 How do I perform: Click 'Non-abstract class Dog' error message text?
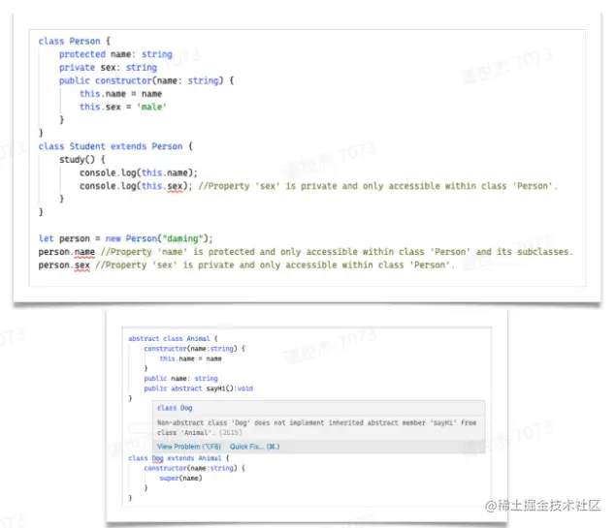click(316, 427)
